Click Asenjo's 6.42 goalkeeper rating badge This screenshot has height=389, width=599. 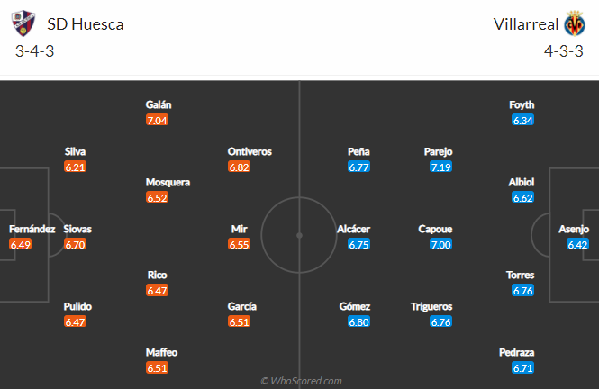(578, 244)
